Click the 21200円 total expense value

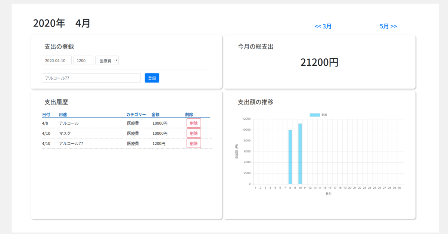(320, 62)
